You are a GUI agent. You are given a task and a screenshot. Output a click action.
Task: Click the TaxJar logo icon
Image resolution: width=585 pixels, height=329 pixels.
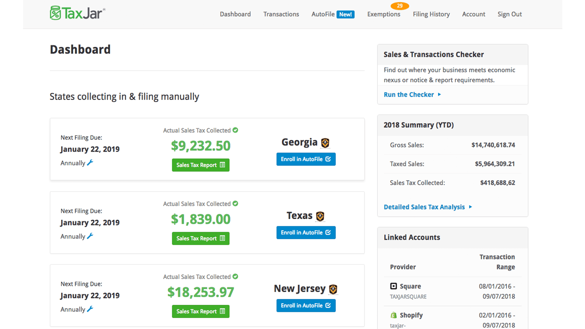[55, 12]
